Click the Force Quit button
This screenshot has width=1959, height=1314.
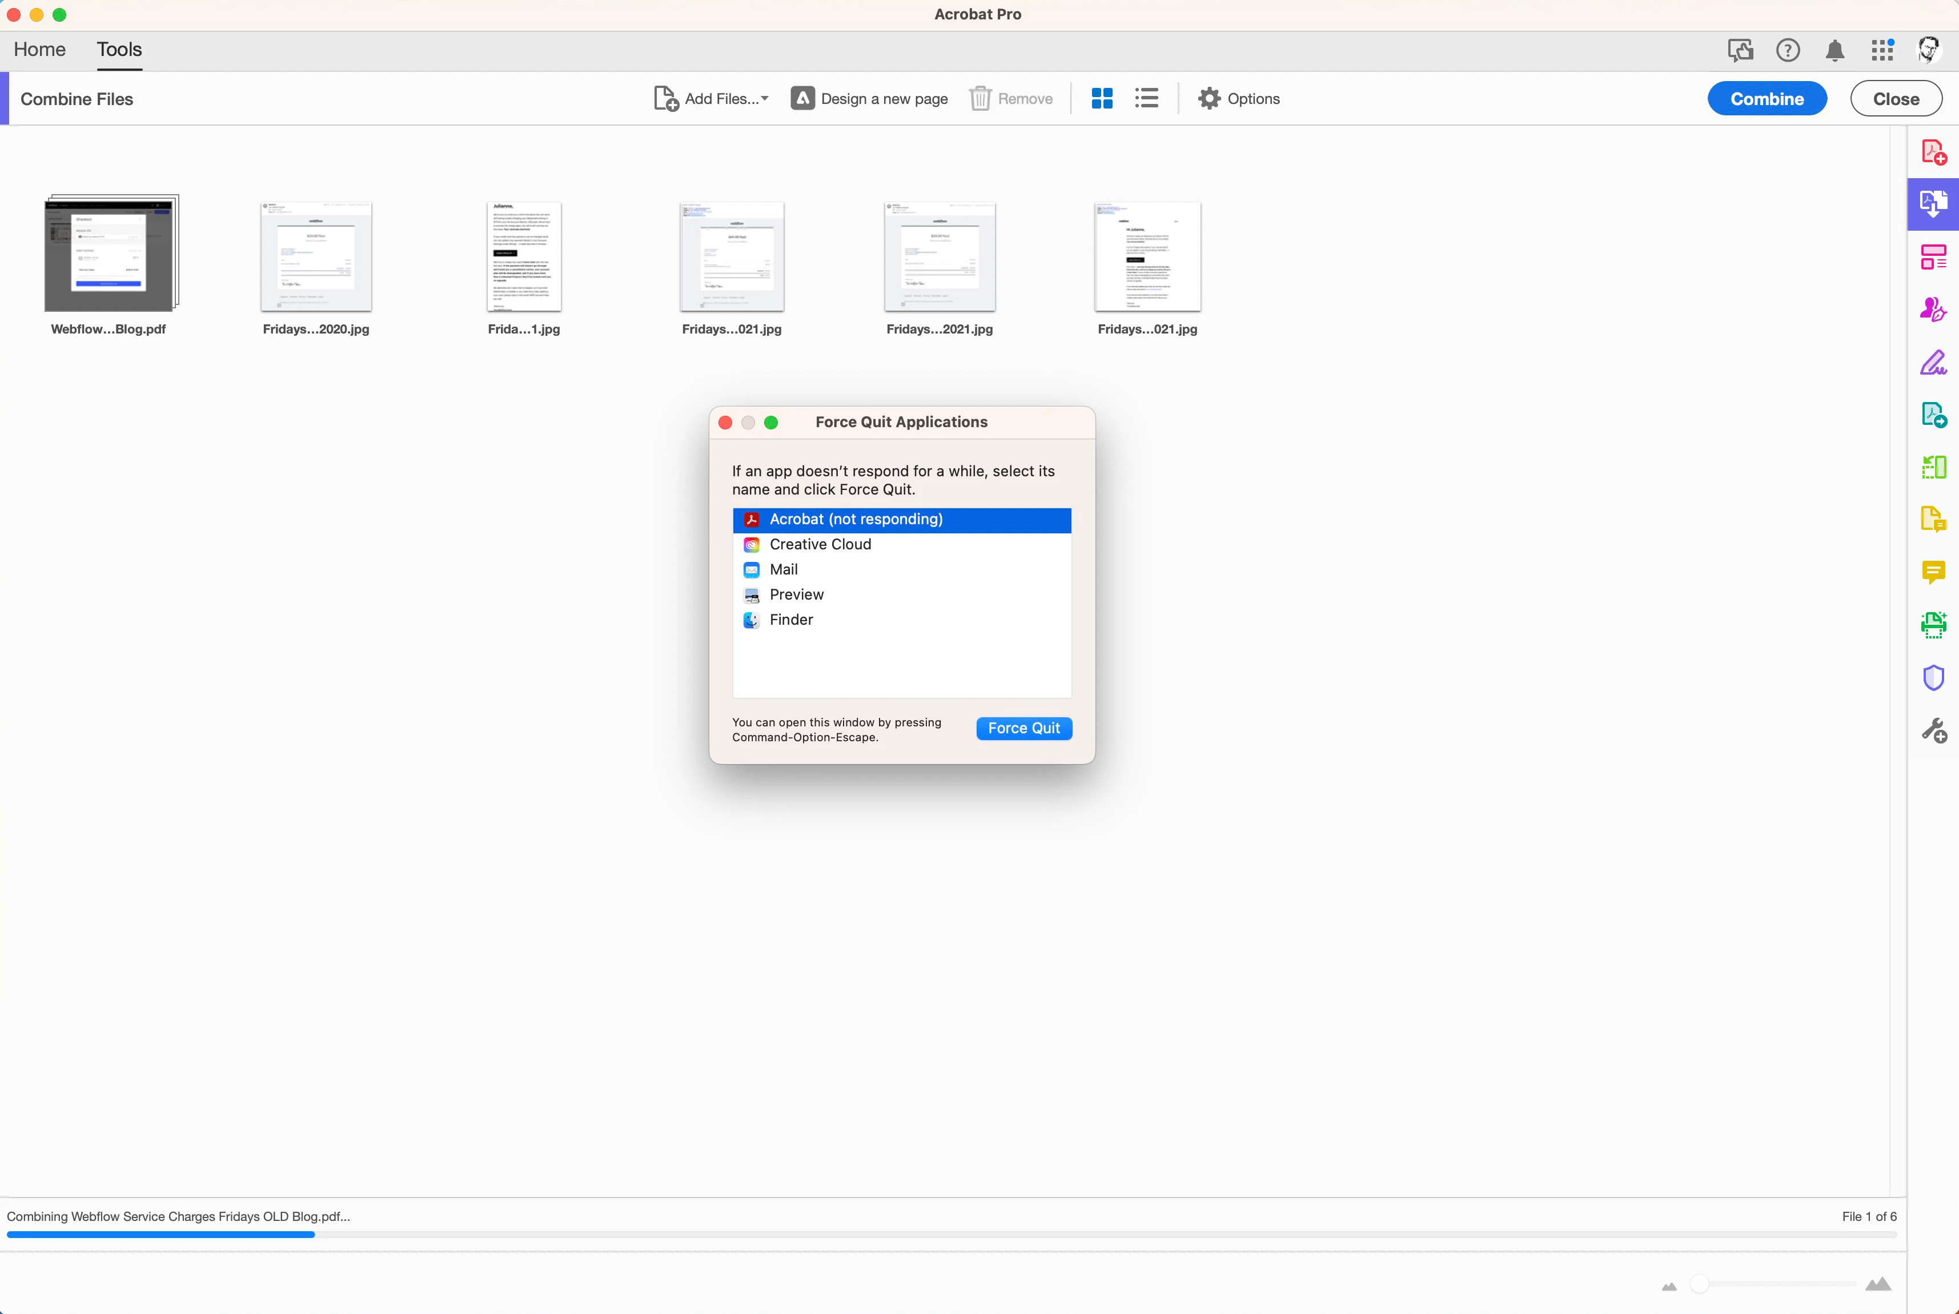(x=1023, y=728)
